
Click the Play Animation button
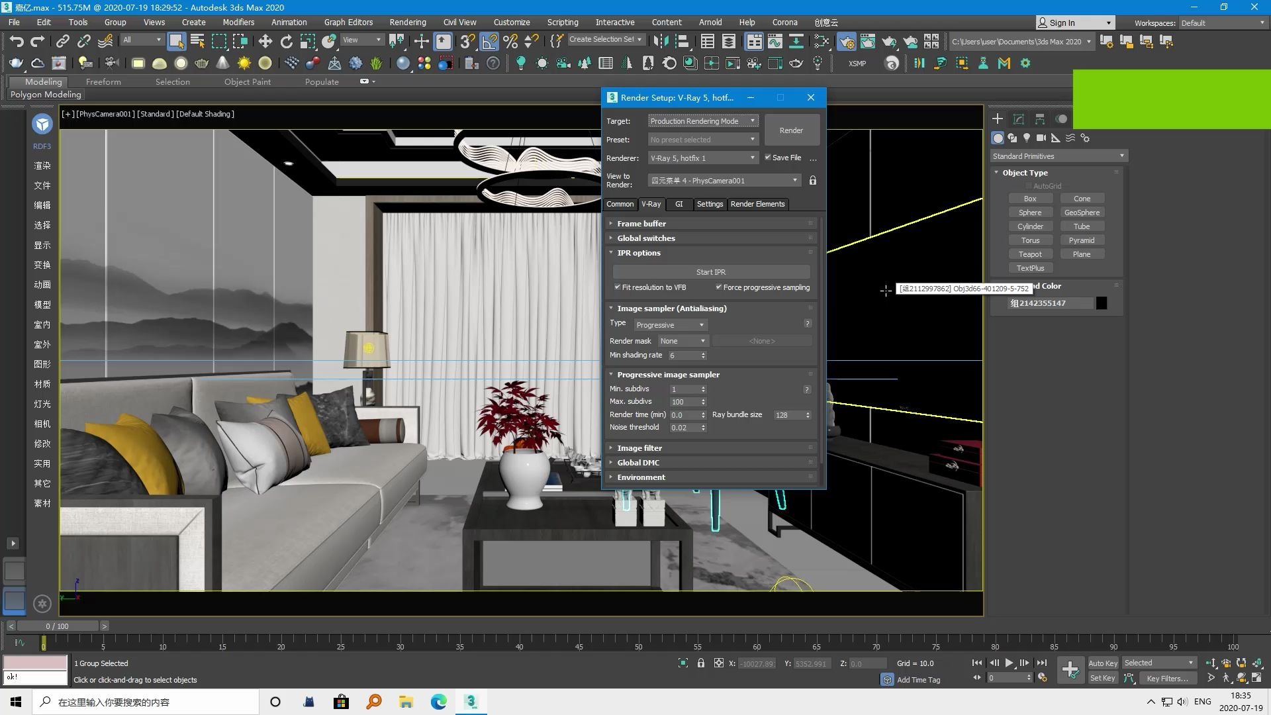1009,663
